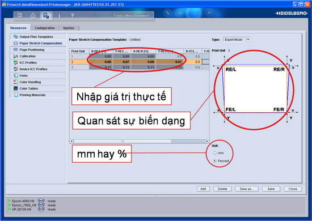Click Page Positioning icon
Screen dimensions: 312x221
pos(15,49)
